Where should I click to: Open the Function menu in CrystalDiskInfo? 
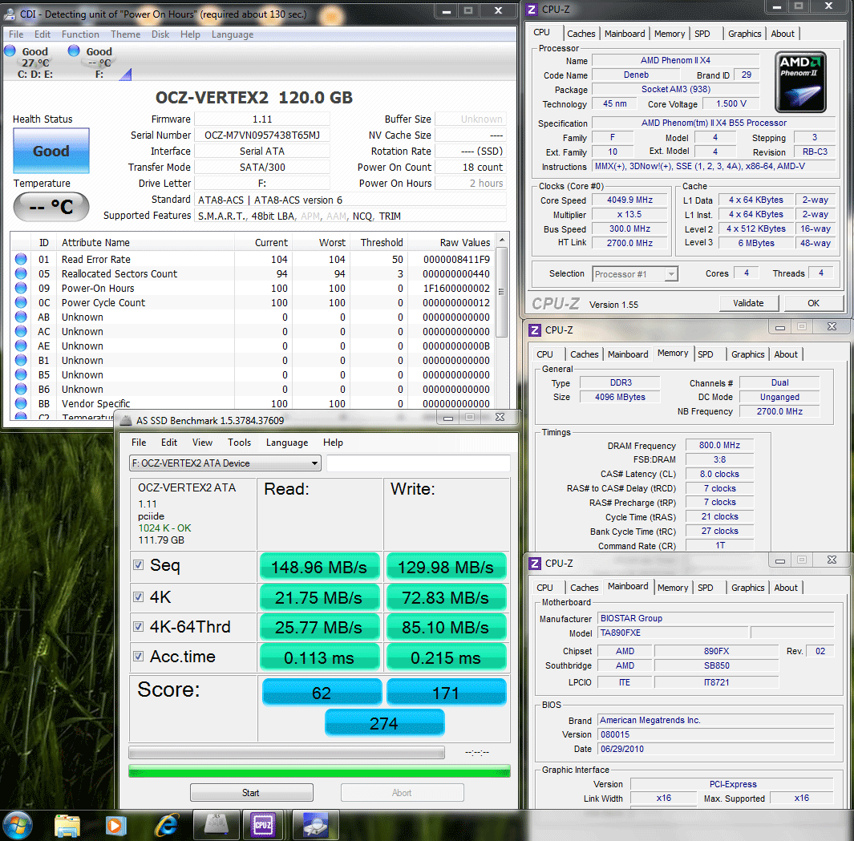click(x=80, y=34)
